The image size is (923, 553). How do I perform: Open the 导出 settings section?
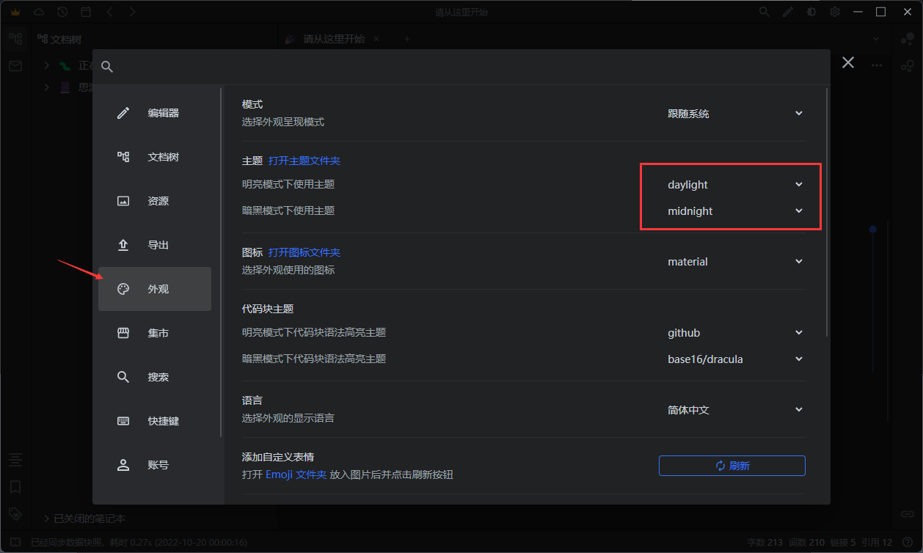[155, 245]
